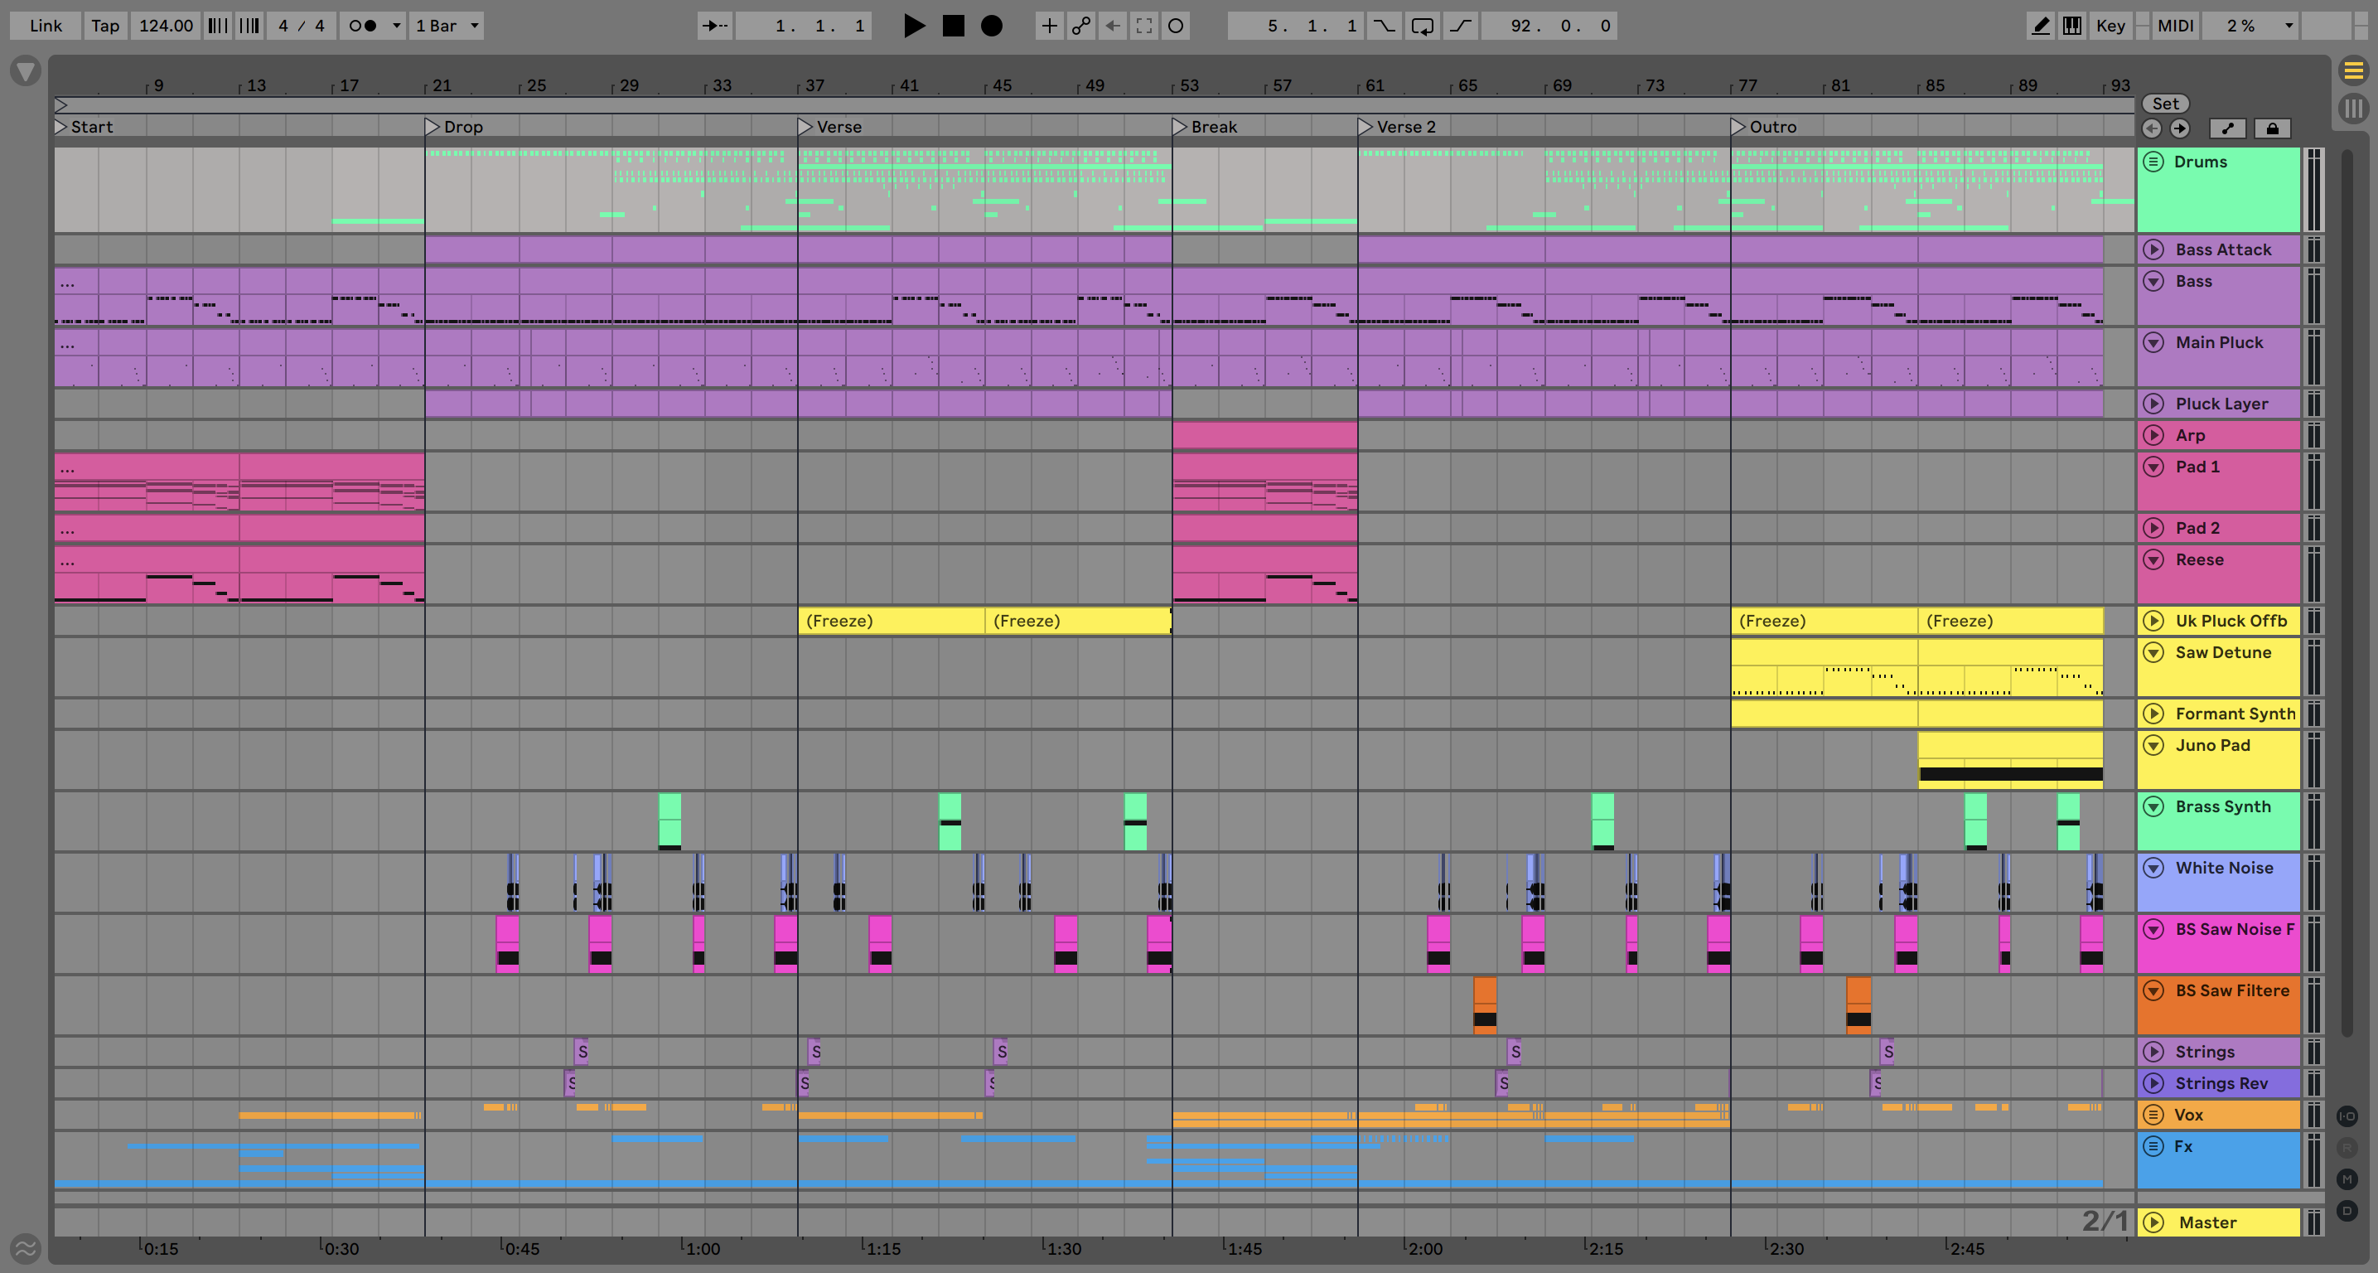Toggle the Arrangement Loop switch
The width and height of the screenshot is (2378, 1273).
tap(1423, 26)
